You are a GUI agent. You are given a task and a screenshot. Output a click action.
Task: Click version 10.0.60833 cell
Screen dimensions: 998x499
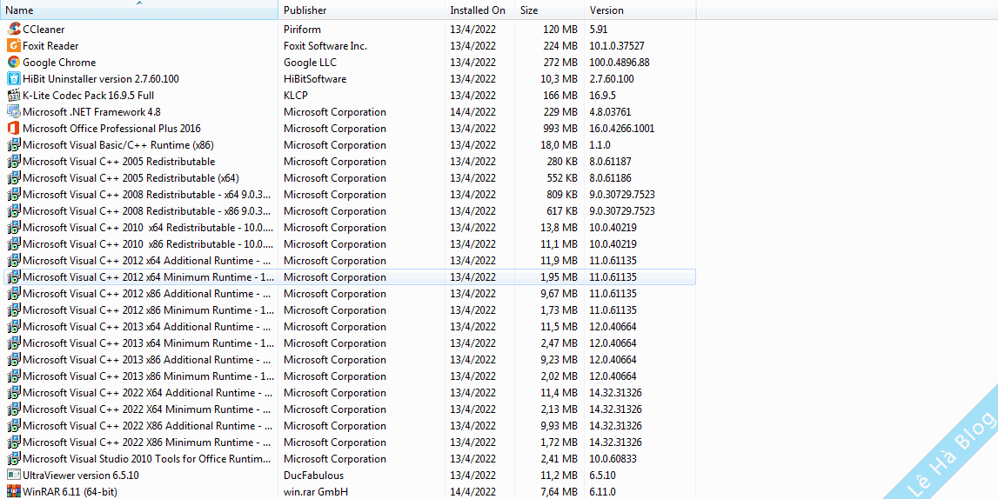(613, 459)
